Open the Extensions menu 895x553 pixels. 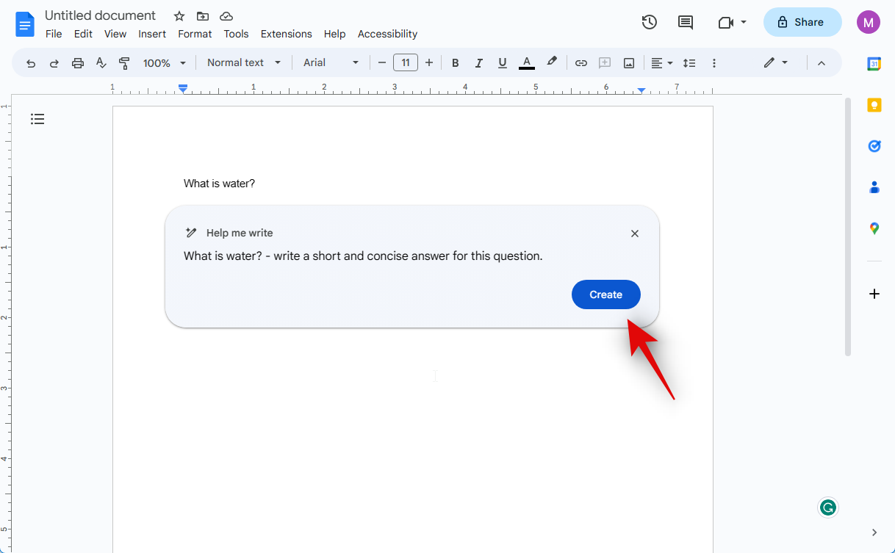(286, 34)
